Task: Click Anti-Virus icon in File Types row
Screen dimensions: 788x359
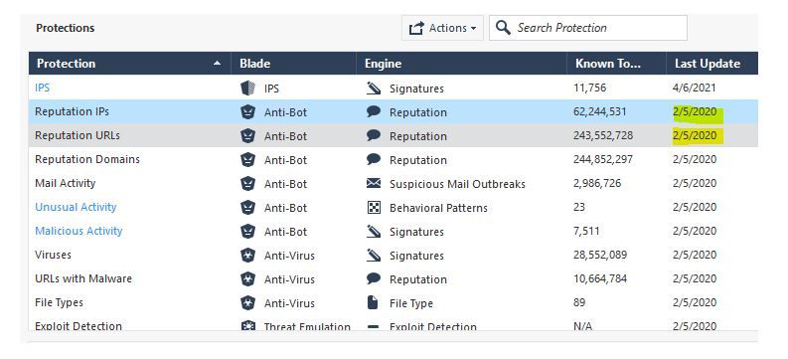Action: point(247,303)
